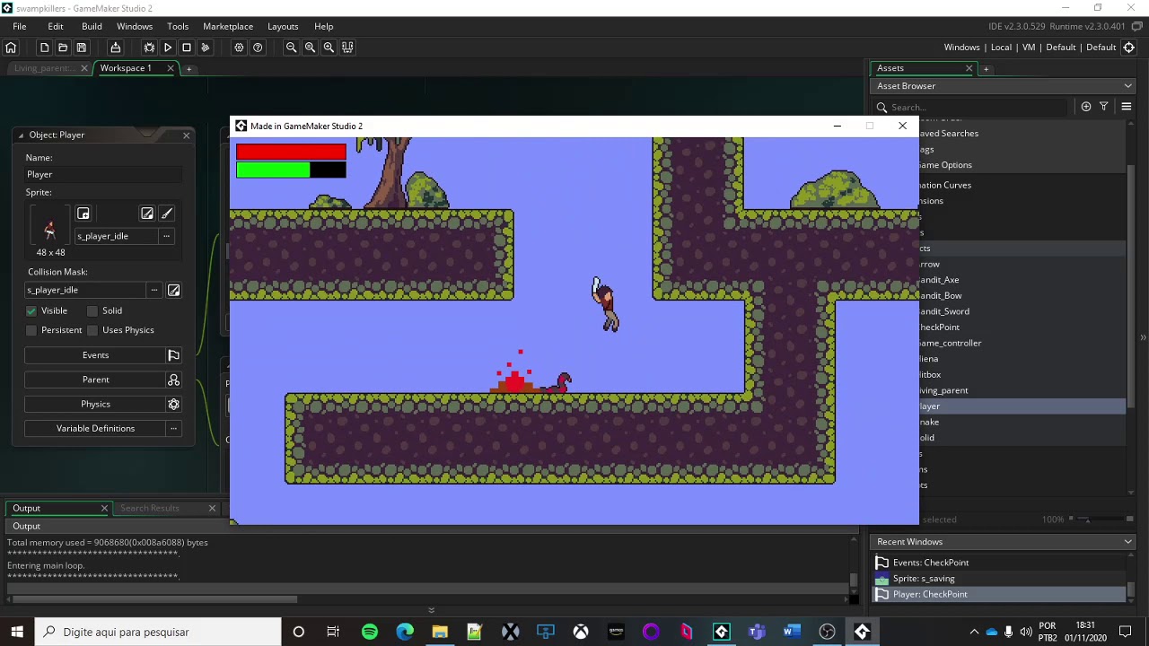Open the Build menu

point(92,26)
